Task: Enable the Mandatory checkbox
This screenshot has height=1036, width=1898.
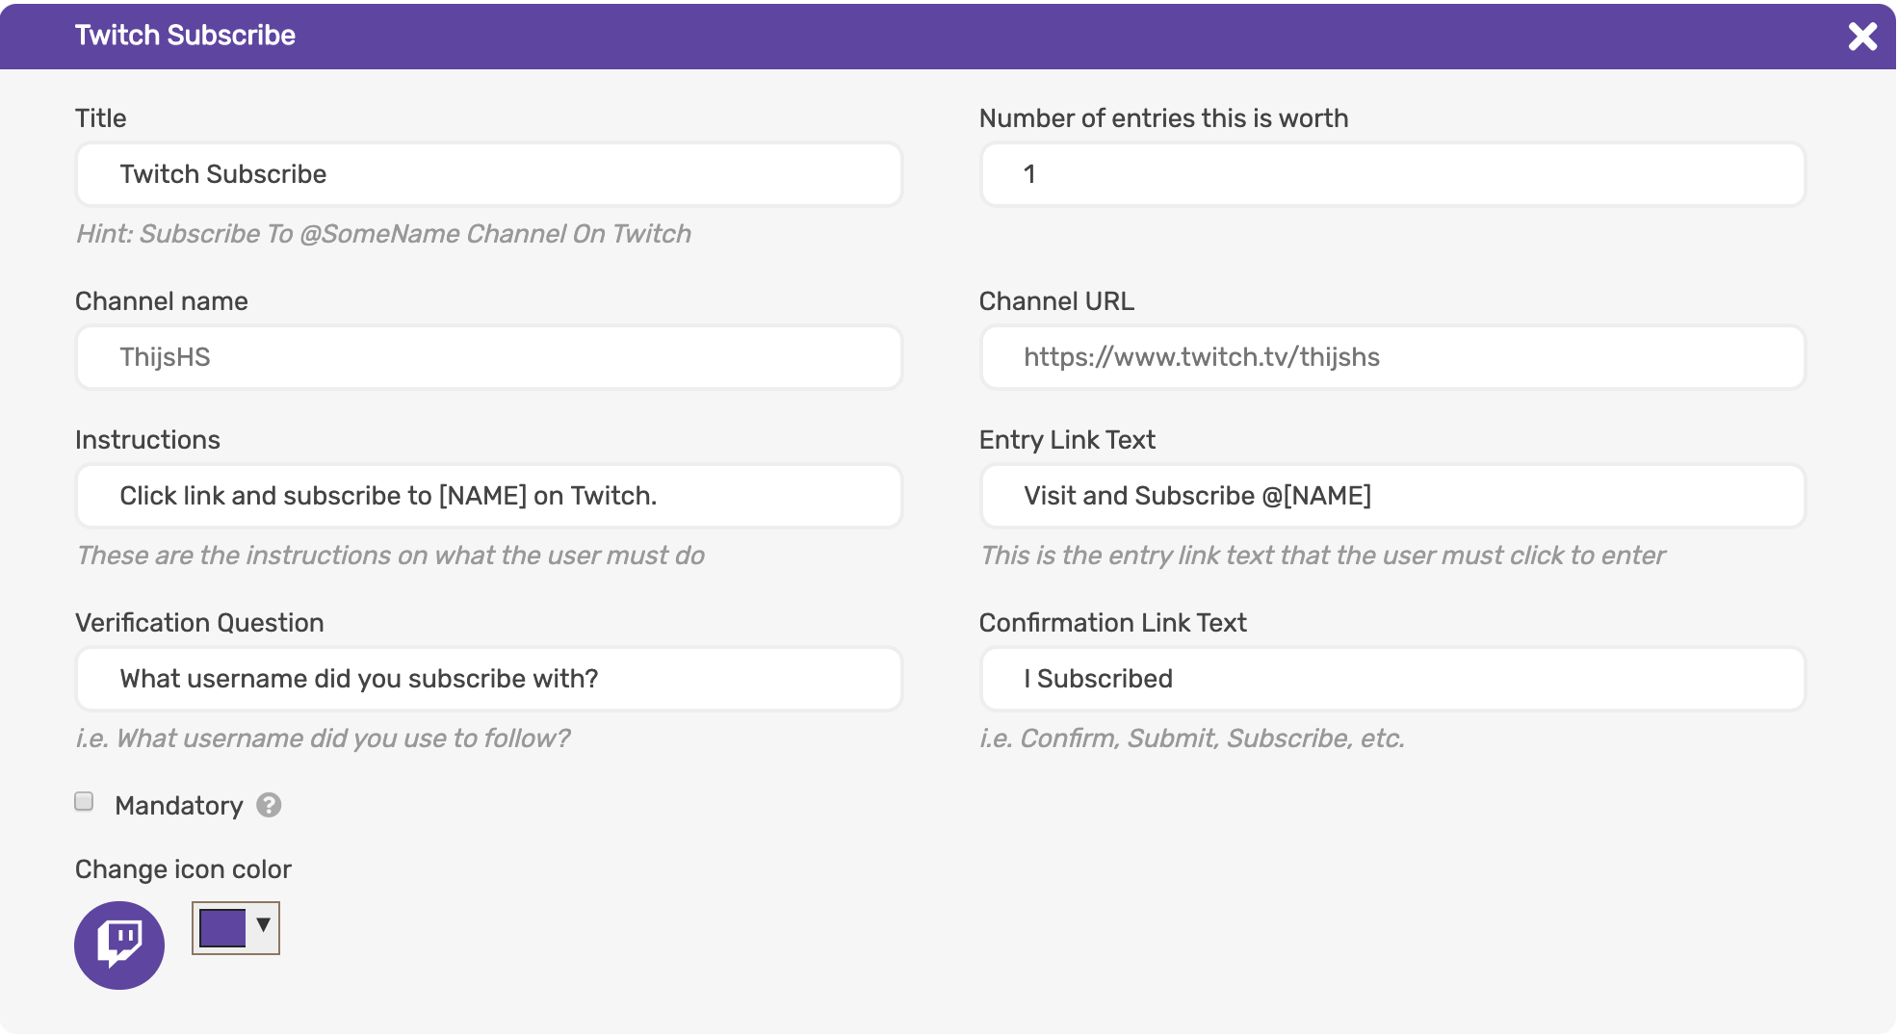Action: coord(84,801)
